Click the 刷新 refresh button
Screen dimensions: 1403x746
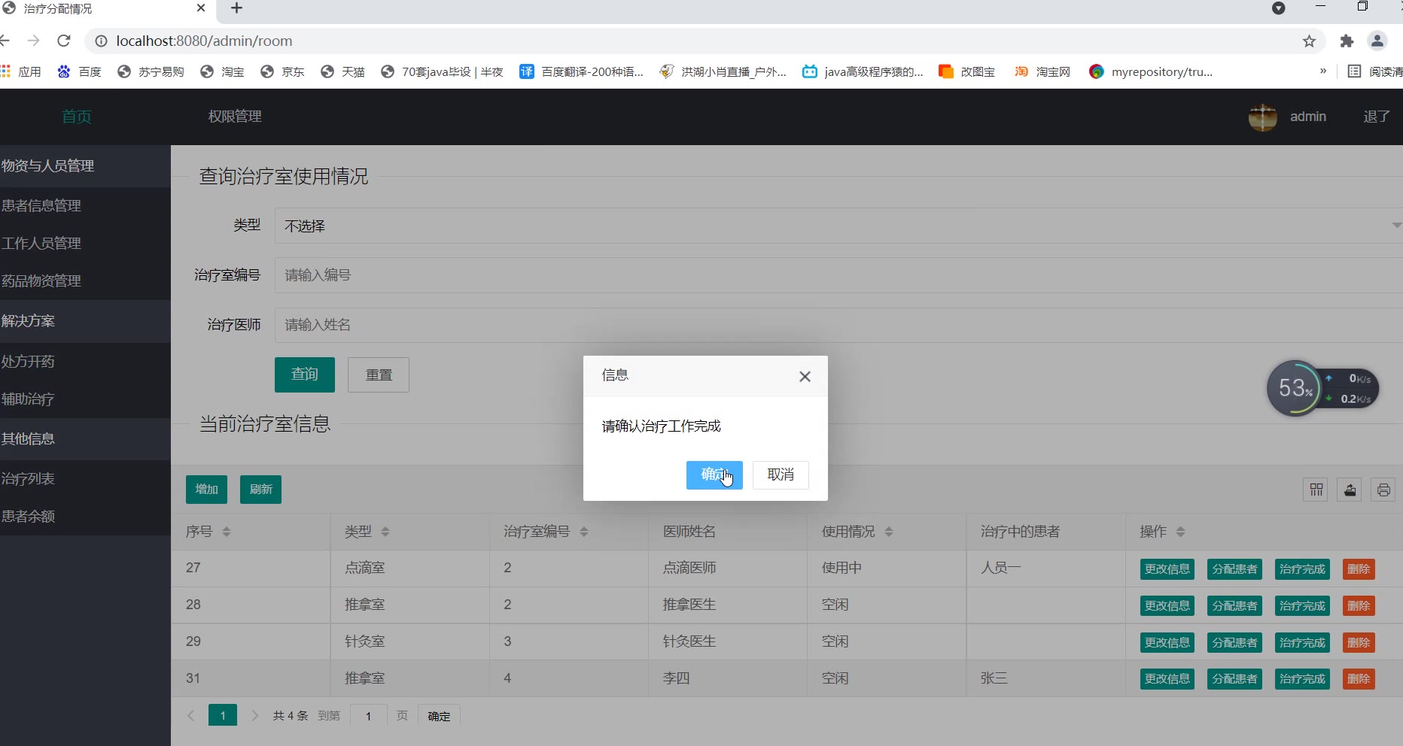pyautogui.click(x=260, y=490)
